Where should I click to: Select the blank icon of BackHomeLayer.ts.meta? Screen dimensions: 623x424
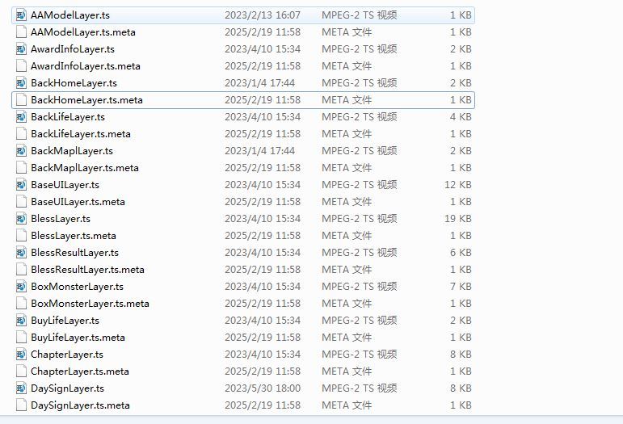22,100
